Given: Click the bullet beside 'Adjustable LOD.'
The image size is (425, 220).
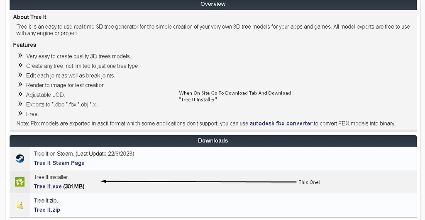Looking at the screenshot, I should (20, 94).
